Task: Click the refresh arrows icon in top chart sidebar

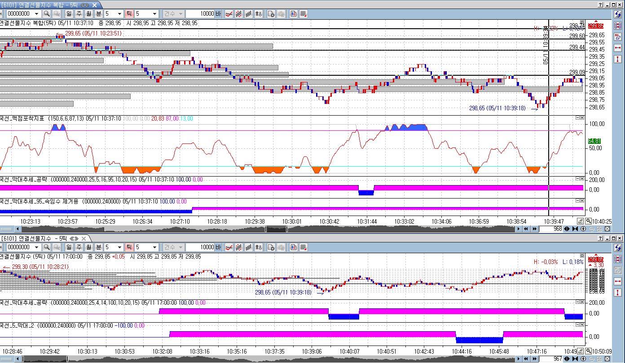Action: tap(618, 14)
